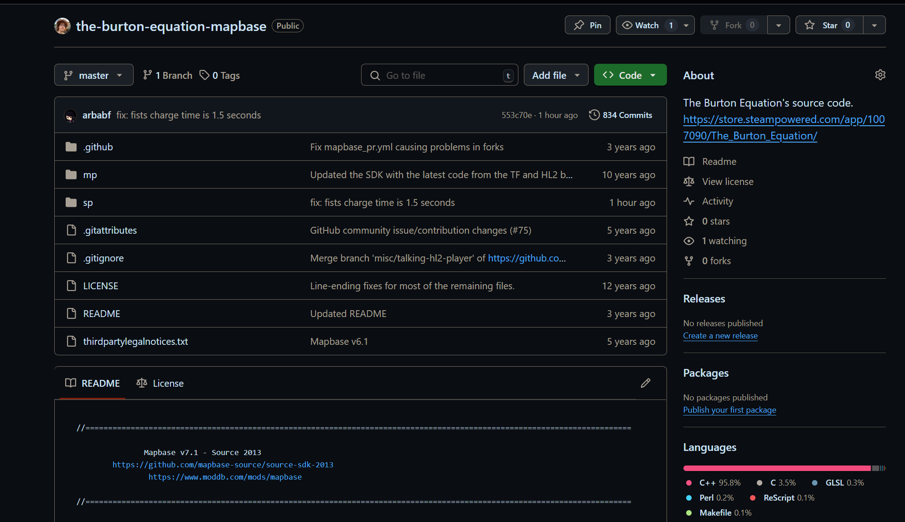Open the moddb mapbase link in README
This screenshot has width=905, height=522.
pos(225,477)
